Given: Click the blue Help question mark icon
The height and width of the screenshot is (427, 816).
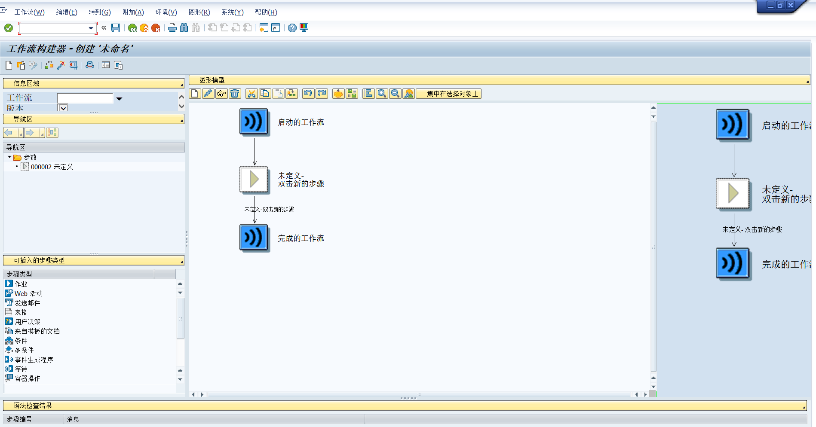Looking at the screenshot, I should (292, 28).
